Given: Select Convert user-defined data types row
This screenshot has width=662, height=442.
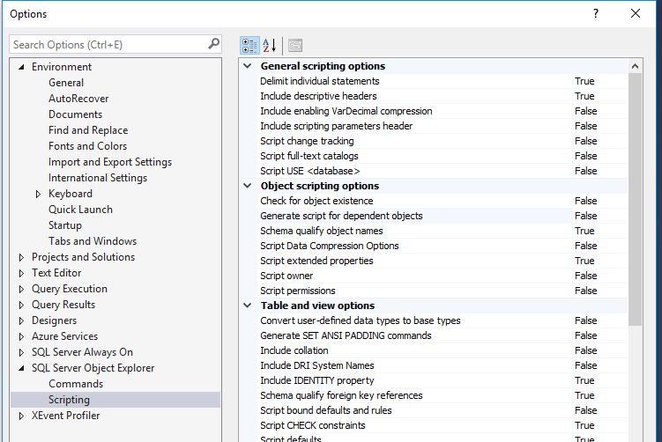Looking at the screenshot, I should [x=361, y=320].
